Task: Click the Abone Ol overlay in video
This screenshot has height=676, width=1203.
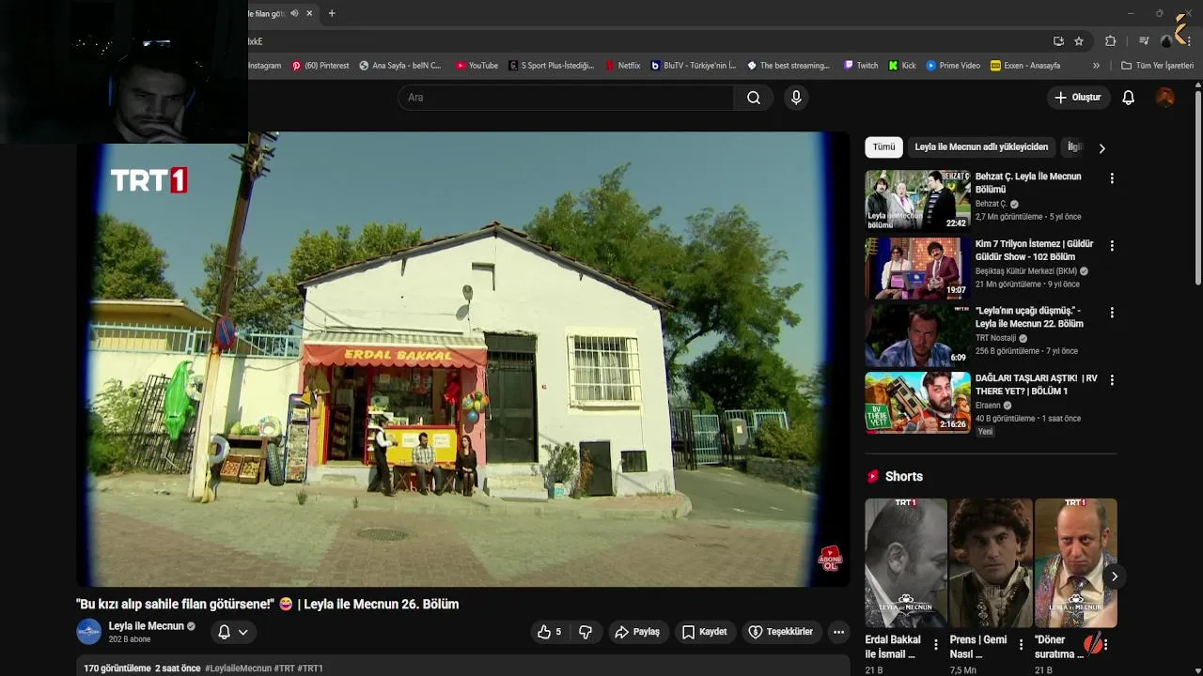Action: [830, 559]
